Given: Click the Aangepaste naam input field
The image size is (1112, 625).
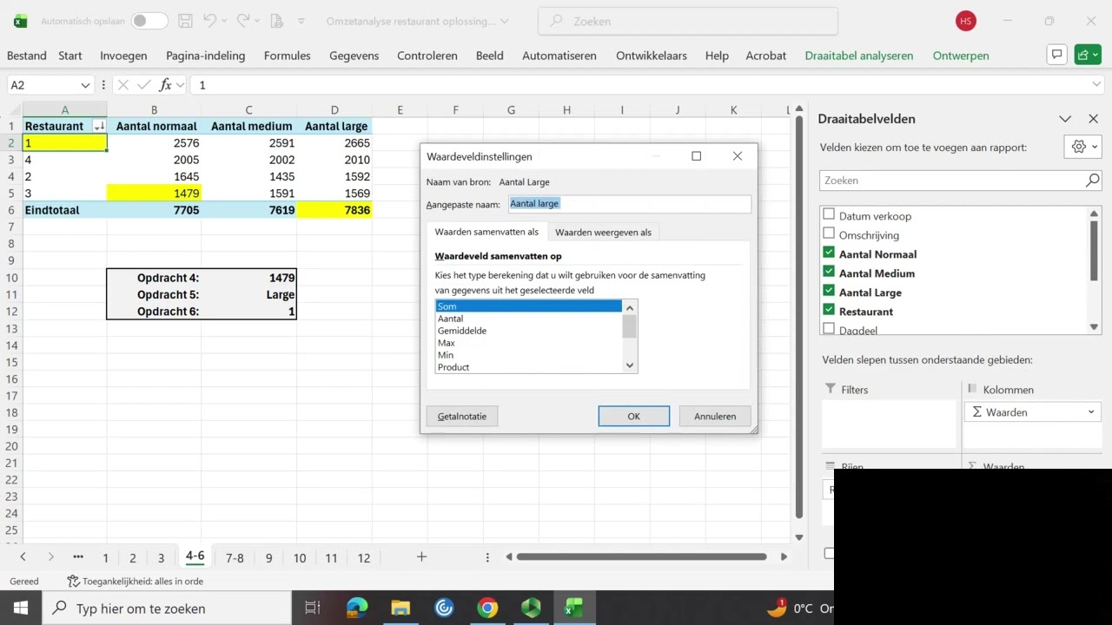Looking at the screenshot, I should click(629, 203).
